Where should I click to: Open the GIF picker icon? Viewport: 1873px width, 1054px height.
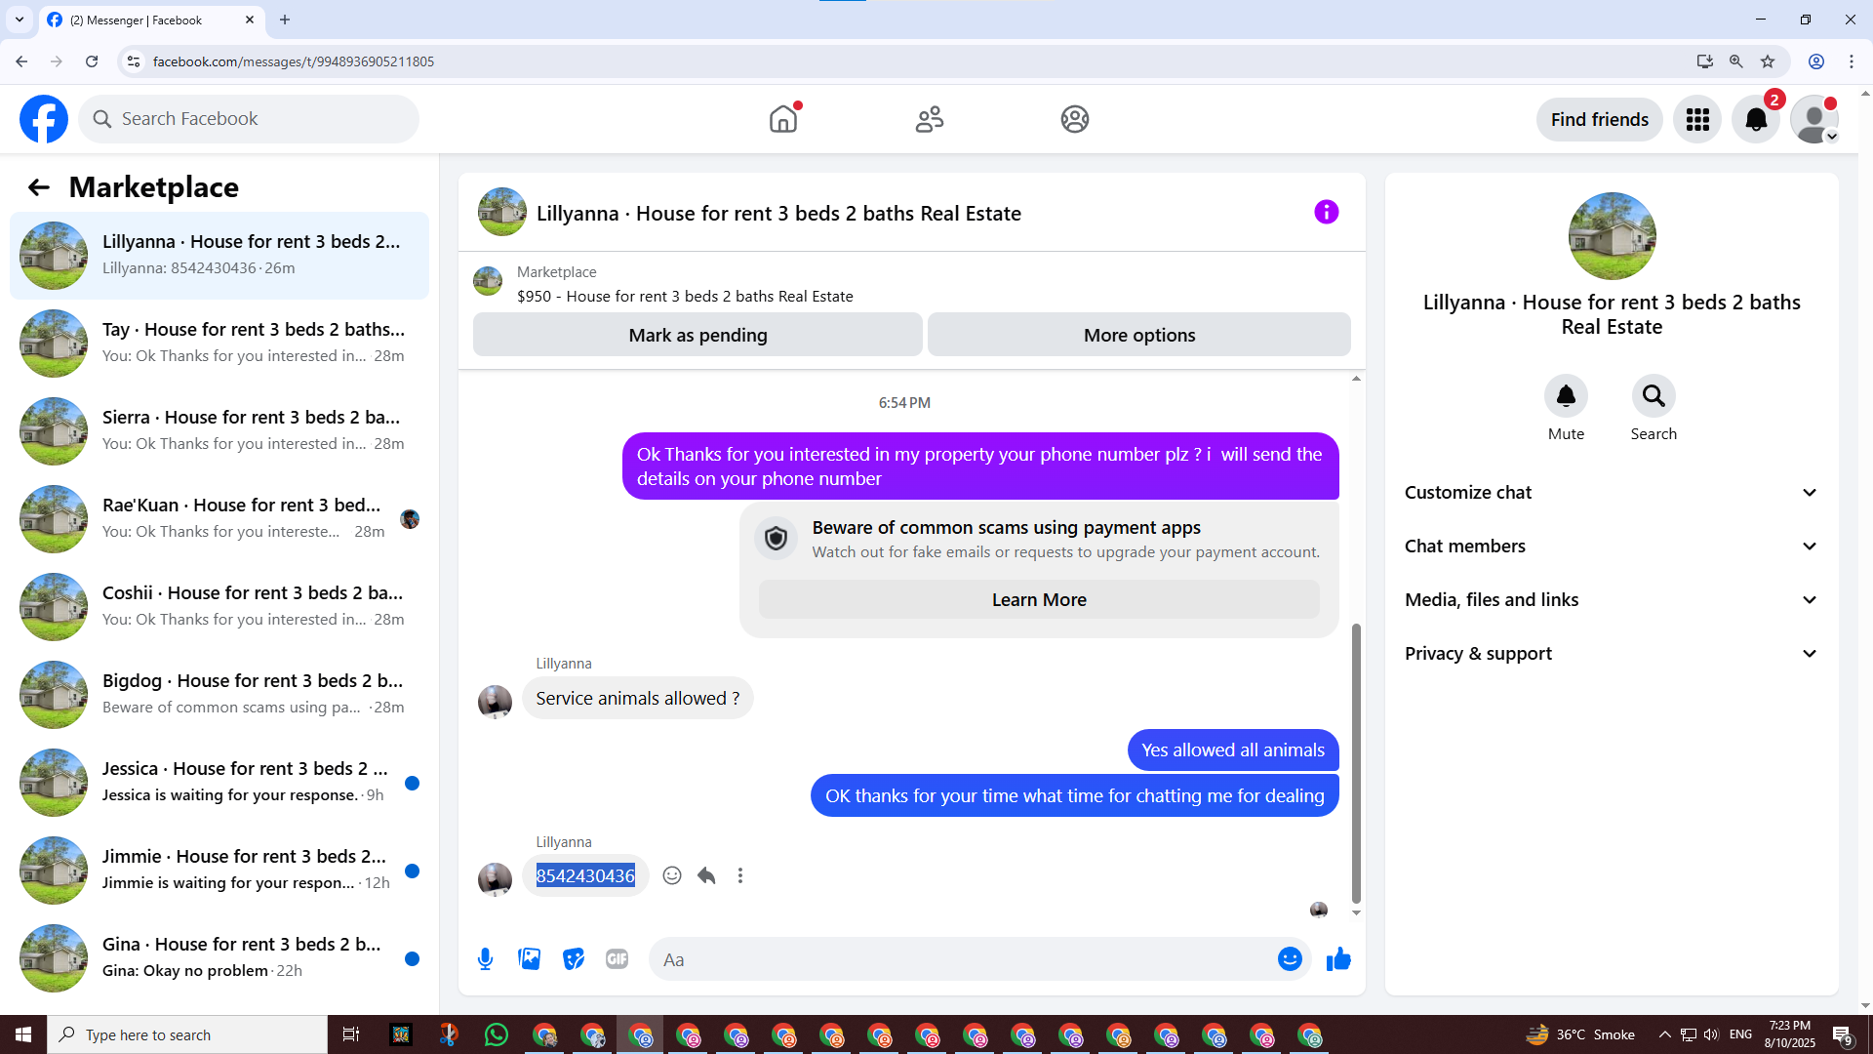[617, 959]
